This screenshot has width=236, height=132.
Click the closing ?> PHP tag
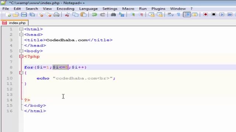click(x=27, y=100)
